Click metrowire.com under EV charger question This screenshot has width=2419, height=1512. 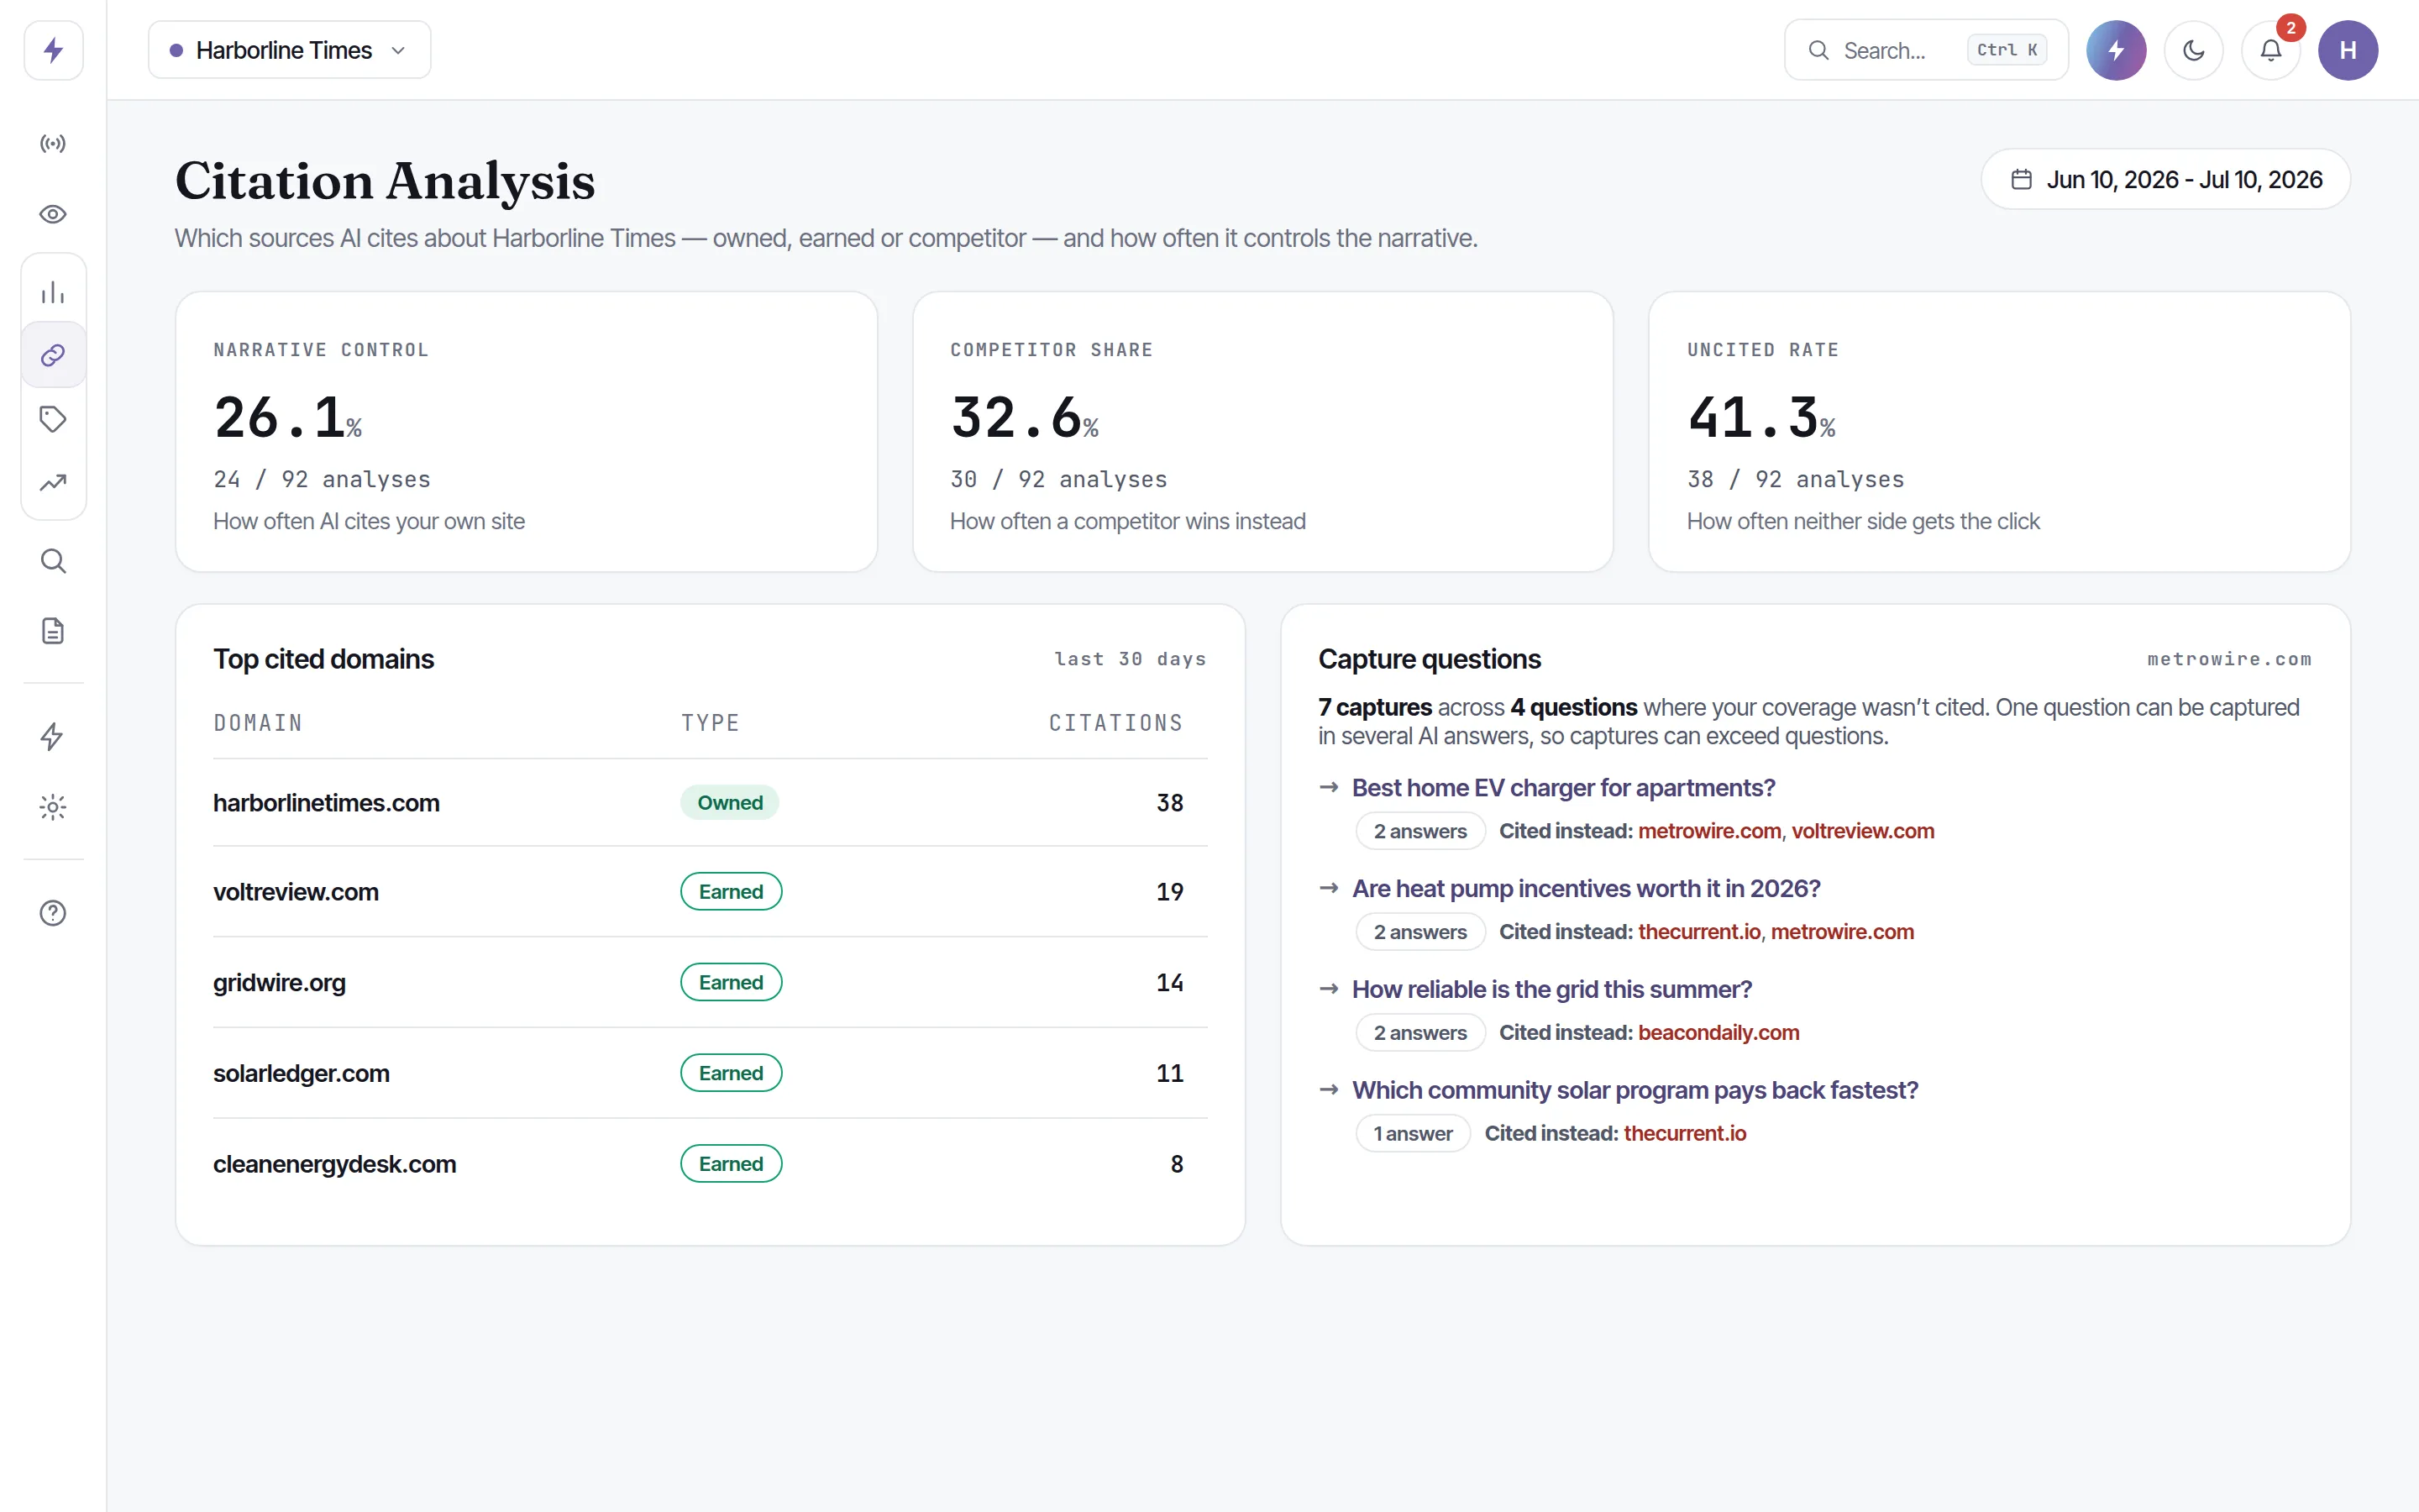pos(1709,831)
